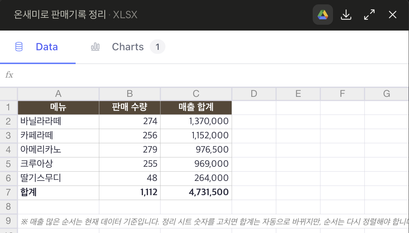This screenshot has height=233, width=409.
Task: Click the database icon beside Data
Action: tap(19, 47)
